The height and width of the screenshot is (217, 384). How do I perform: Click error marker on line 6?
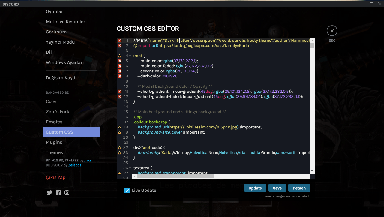click(x=120, y=66)
